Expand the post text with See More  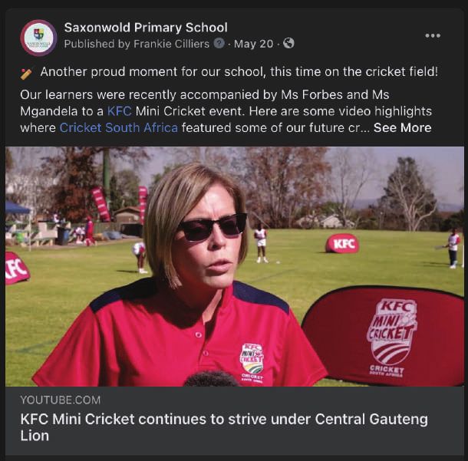coord(402,127)
